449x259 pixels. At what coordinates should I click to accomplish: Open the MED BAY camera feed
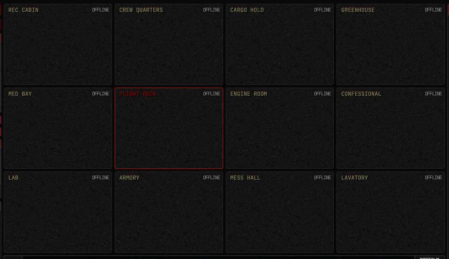[58, 128]
